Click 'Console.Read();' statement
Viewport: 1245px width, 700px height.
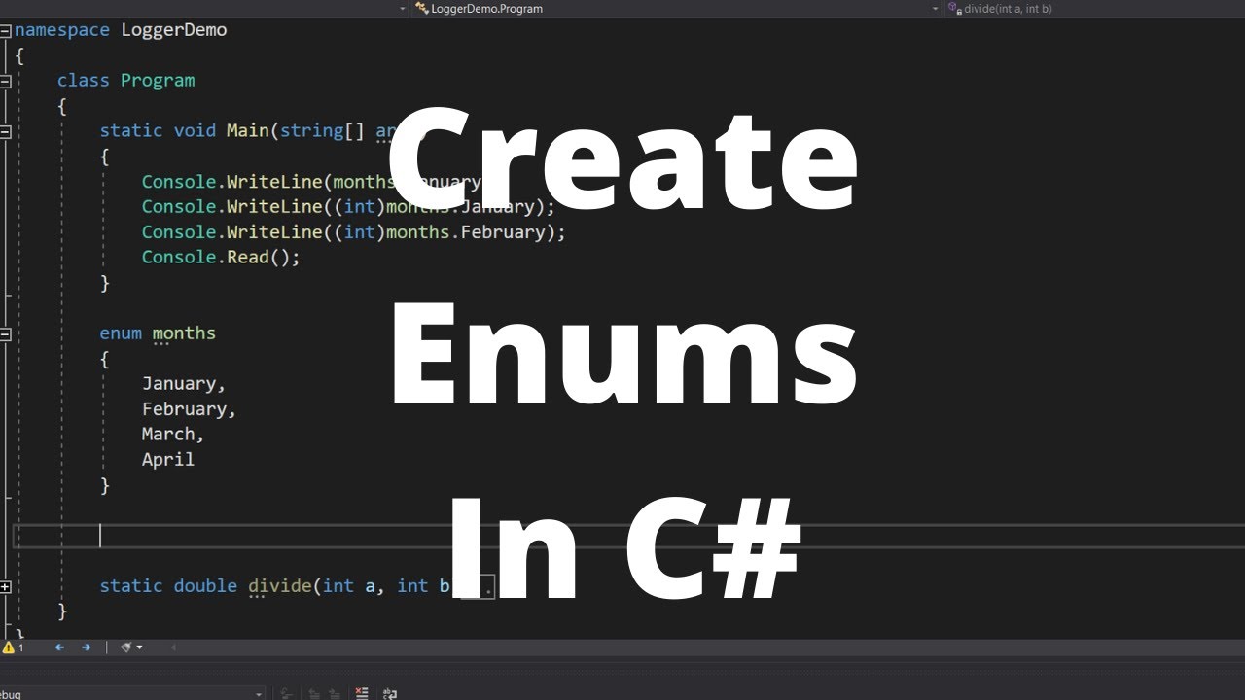(221, 258)
